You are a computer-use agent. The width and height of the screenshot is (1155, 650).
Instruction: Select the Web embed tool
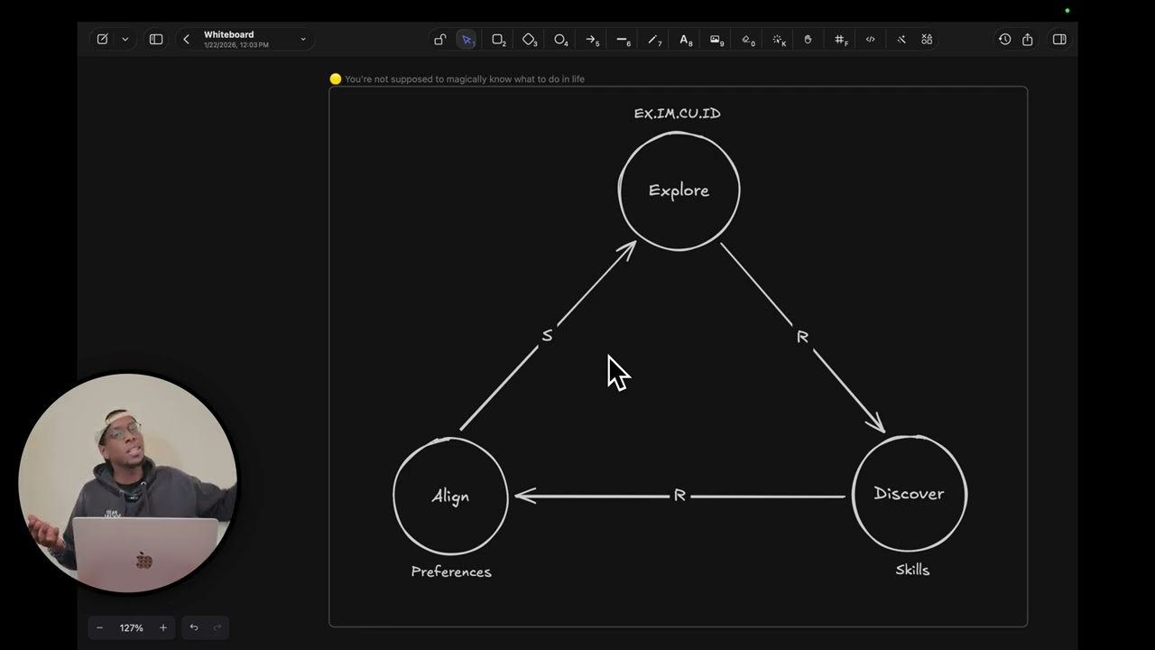(870, 40)
